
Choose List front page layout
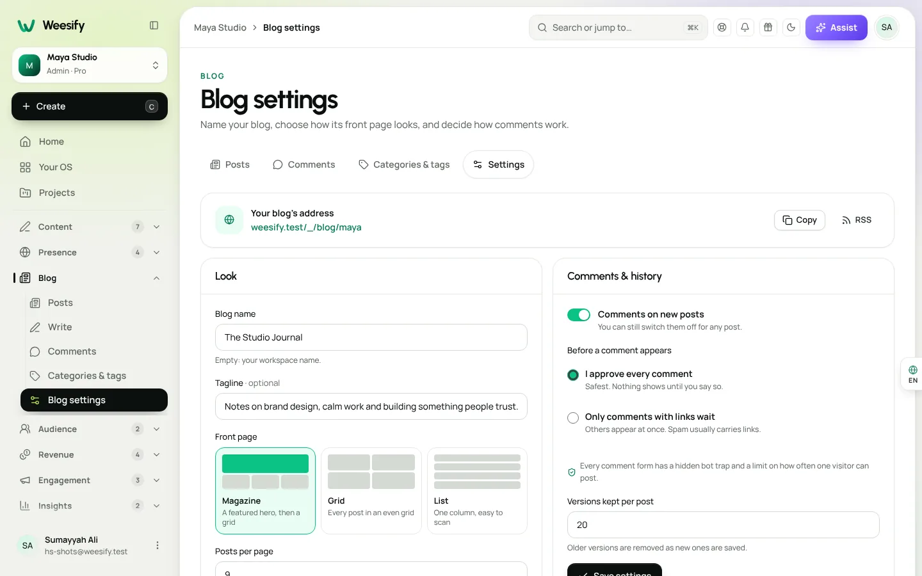pyautogui.click(x=477, y=491)
